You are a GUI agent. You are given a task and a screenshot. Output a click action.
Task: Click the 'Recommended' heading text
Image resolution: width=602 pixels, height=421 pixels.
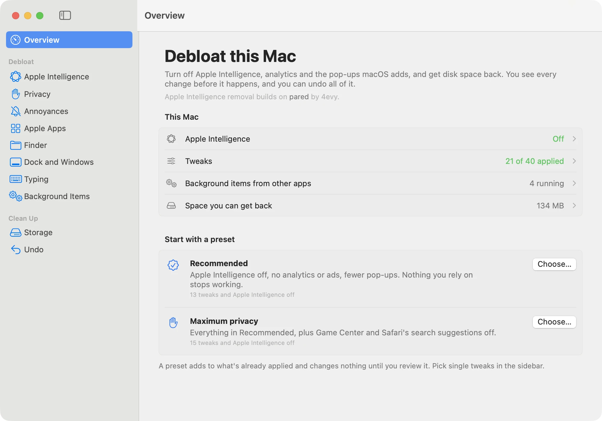pyautogui.click(x=219, y=263)
